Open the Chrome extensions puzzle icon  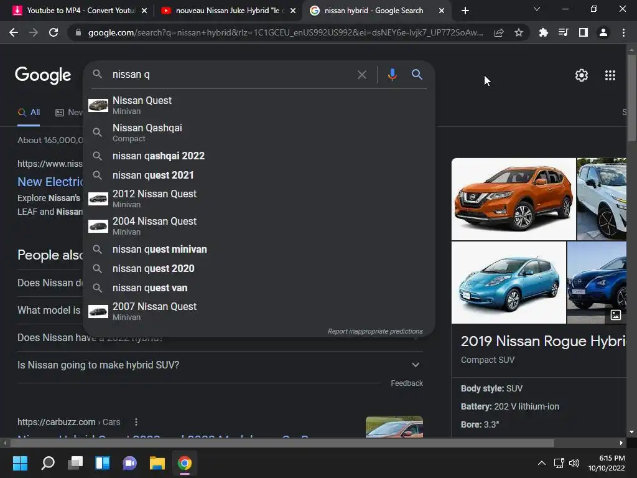[x=543, y=32]
